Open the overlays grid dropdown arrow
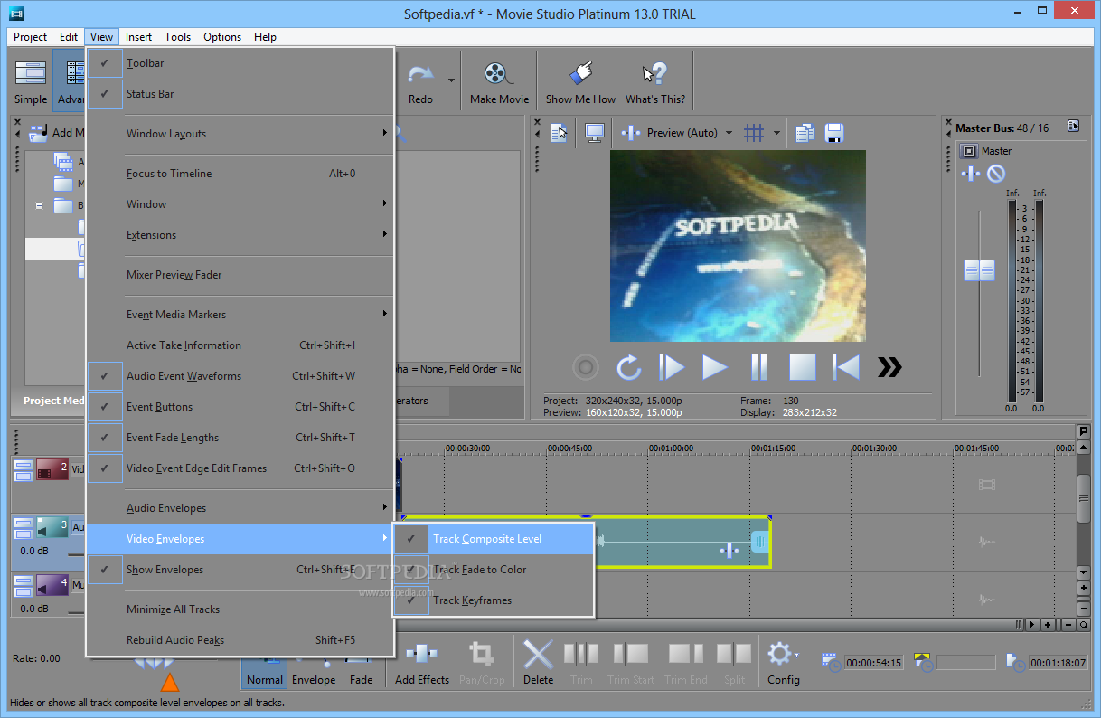The height and width of the screenshot is (718, 1101). 776,133
